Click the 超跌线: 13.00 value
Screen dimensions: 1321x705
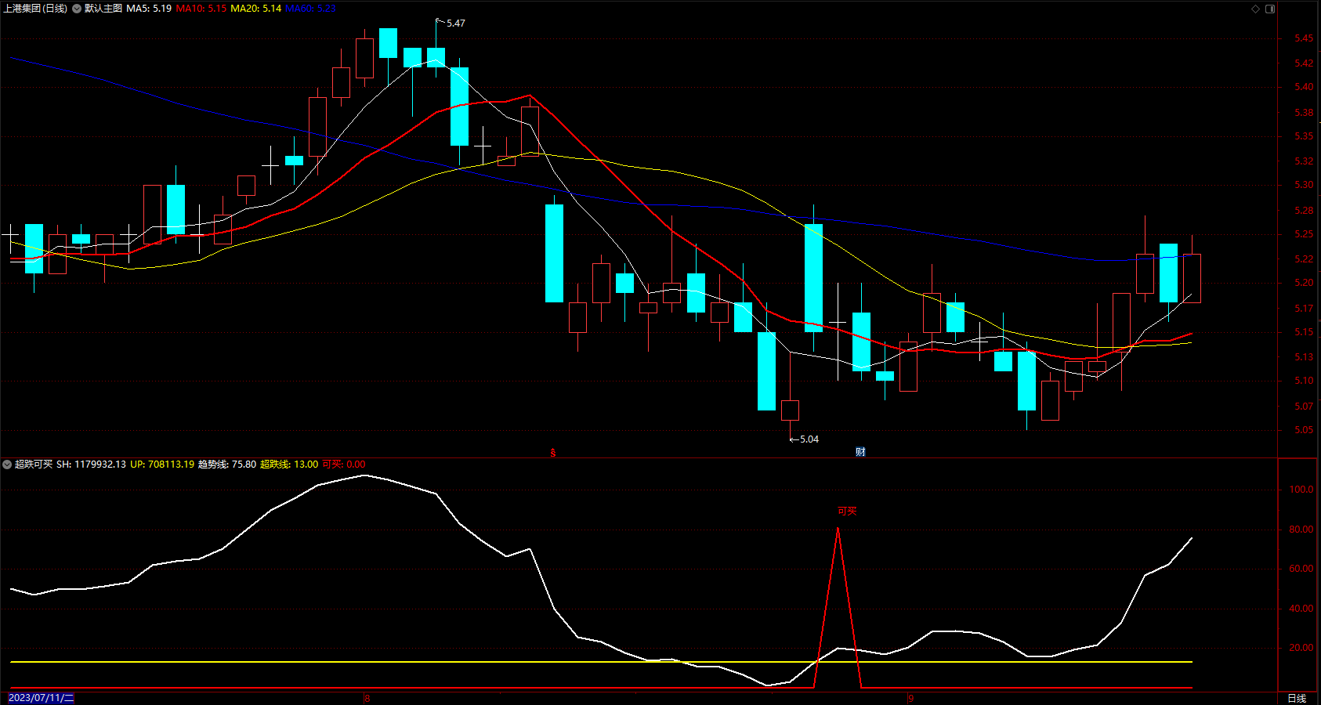[x=289, y=465]
